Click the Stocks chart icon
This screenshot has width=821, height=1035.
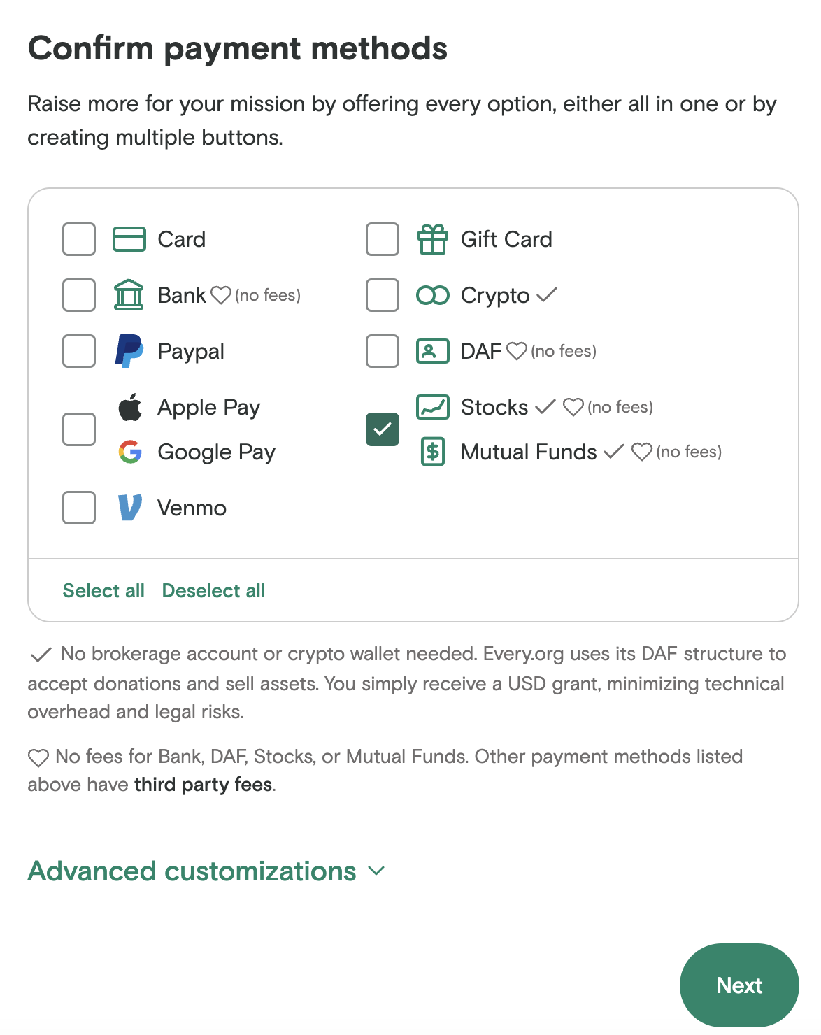[x=433, y=407]
